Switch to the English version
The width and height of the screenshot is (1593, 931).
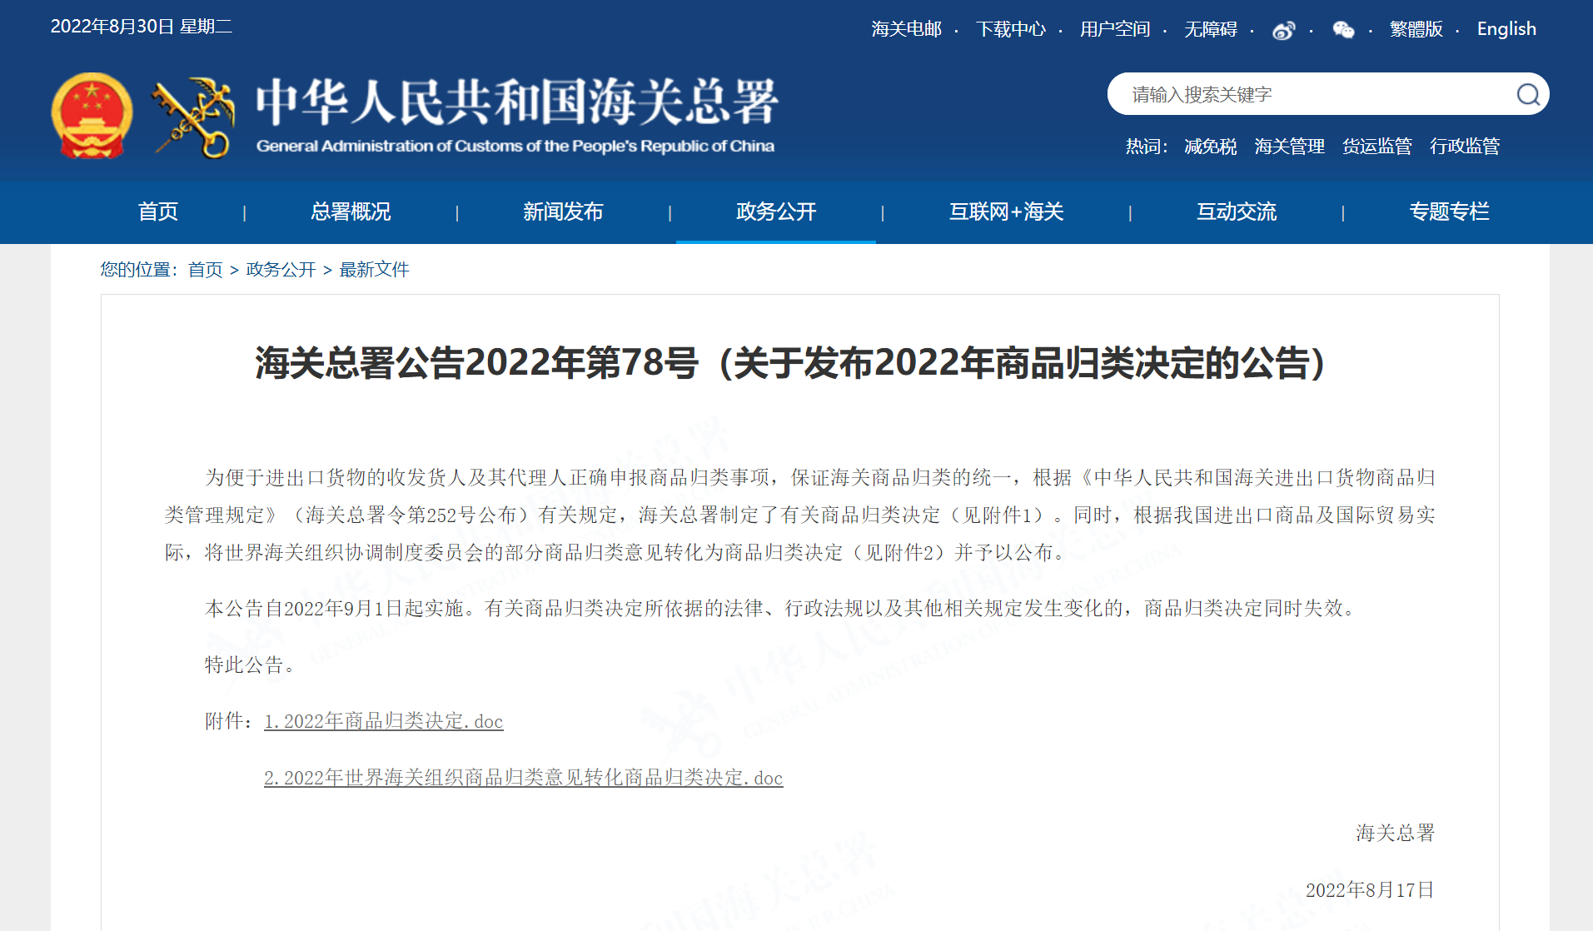coord(1506,28)
